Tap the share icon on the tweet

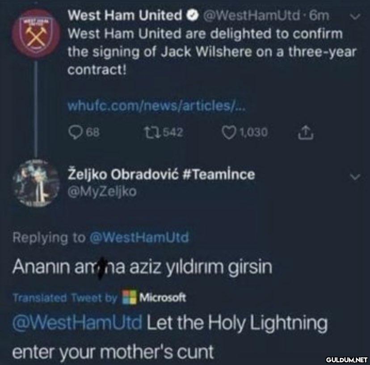tap(306, 132)
